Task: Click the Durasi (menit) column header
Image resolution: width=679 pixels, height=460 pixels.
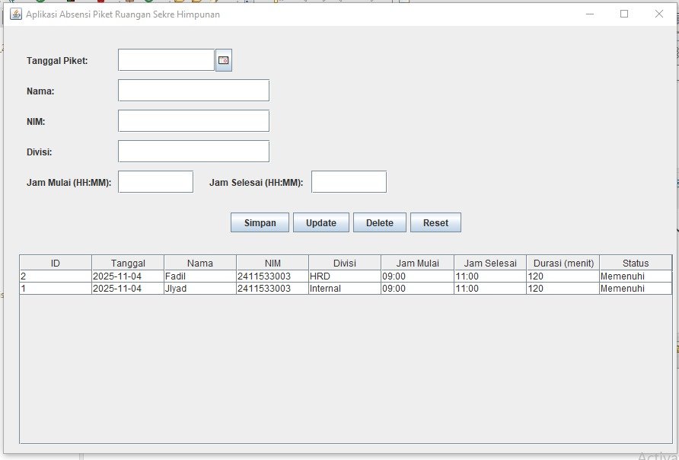Action: pos(563,263)
